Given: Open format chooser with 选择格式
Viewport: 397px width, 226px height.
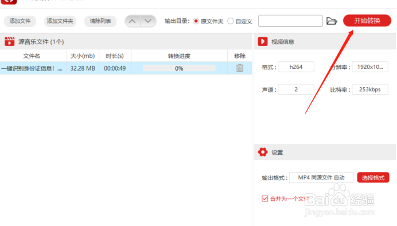Looking at the screenshot, I should point(373,177).
